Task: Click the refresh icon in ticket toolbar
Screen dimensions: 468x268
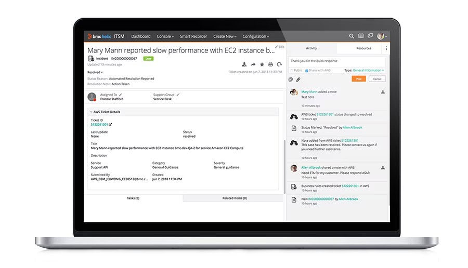Action: click(279, 64)
